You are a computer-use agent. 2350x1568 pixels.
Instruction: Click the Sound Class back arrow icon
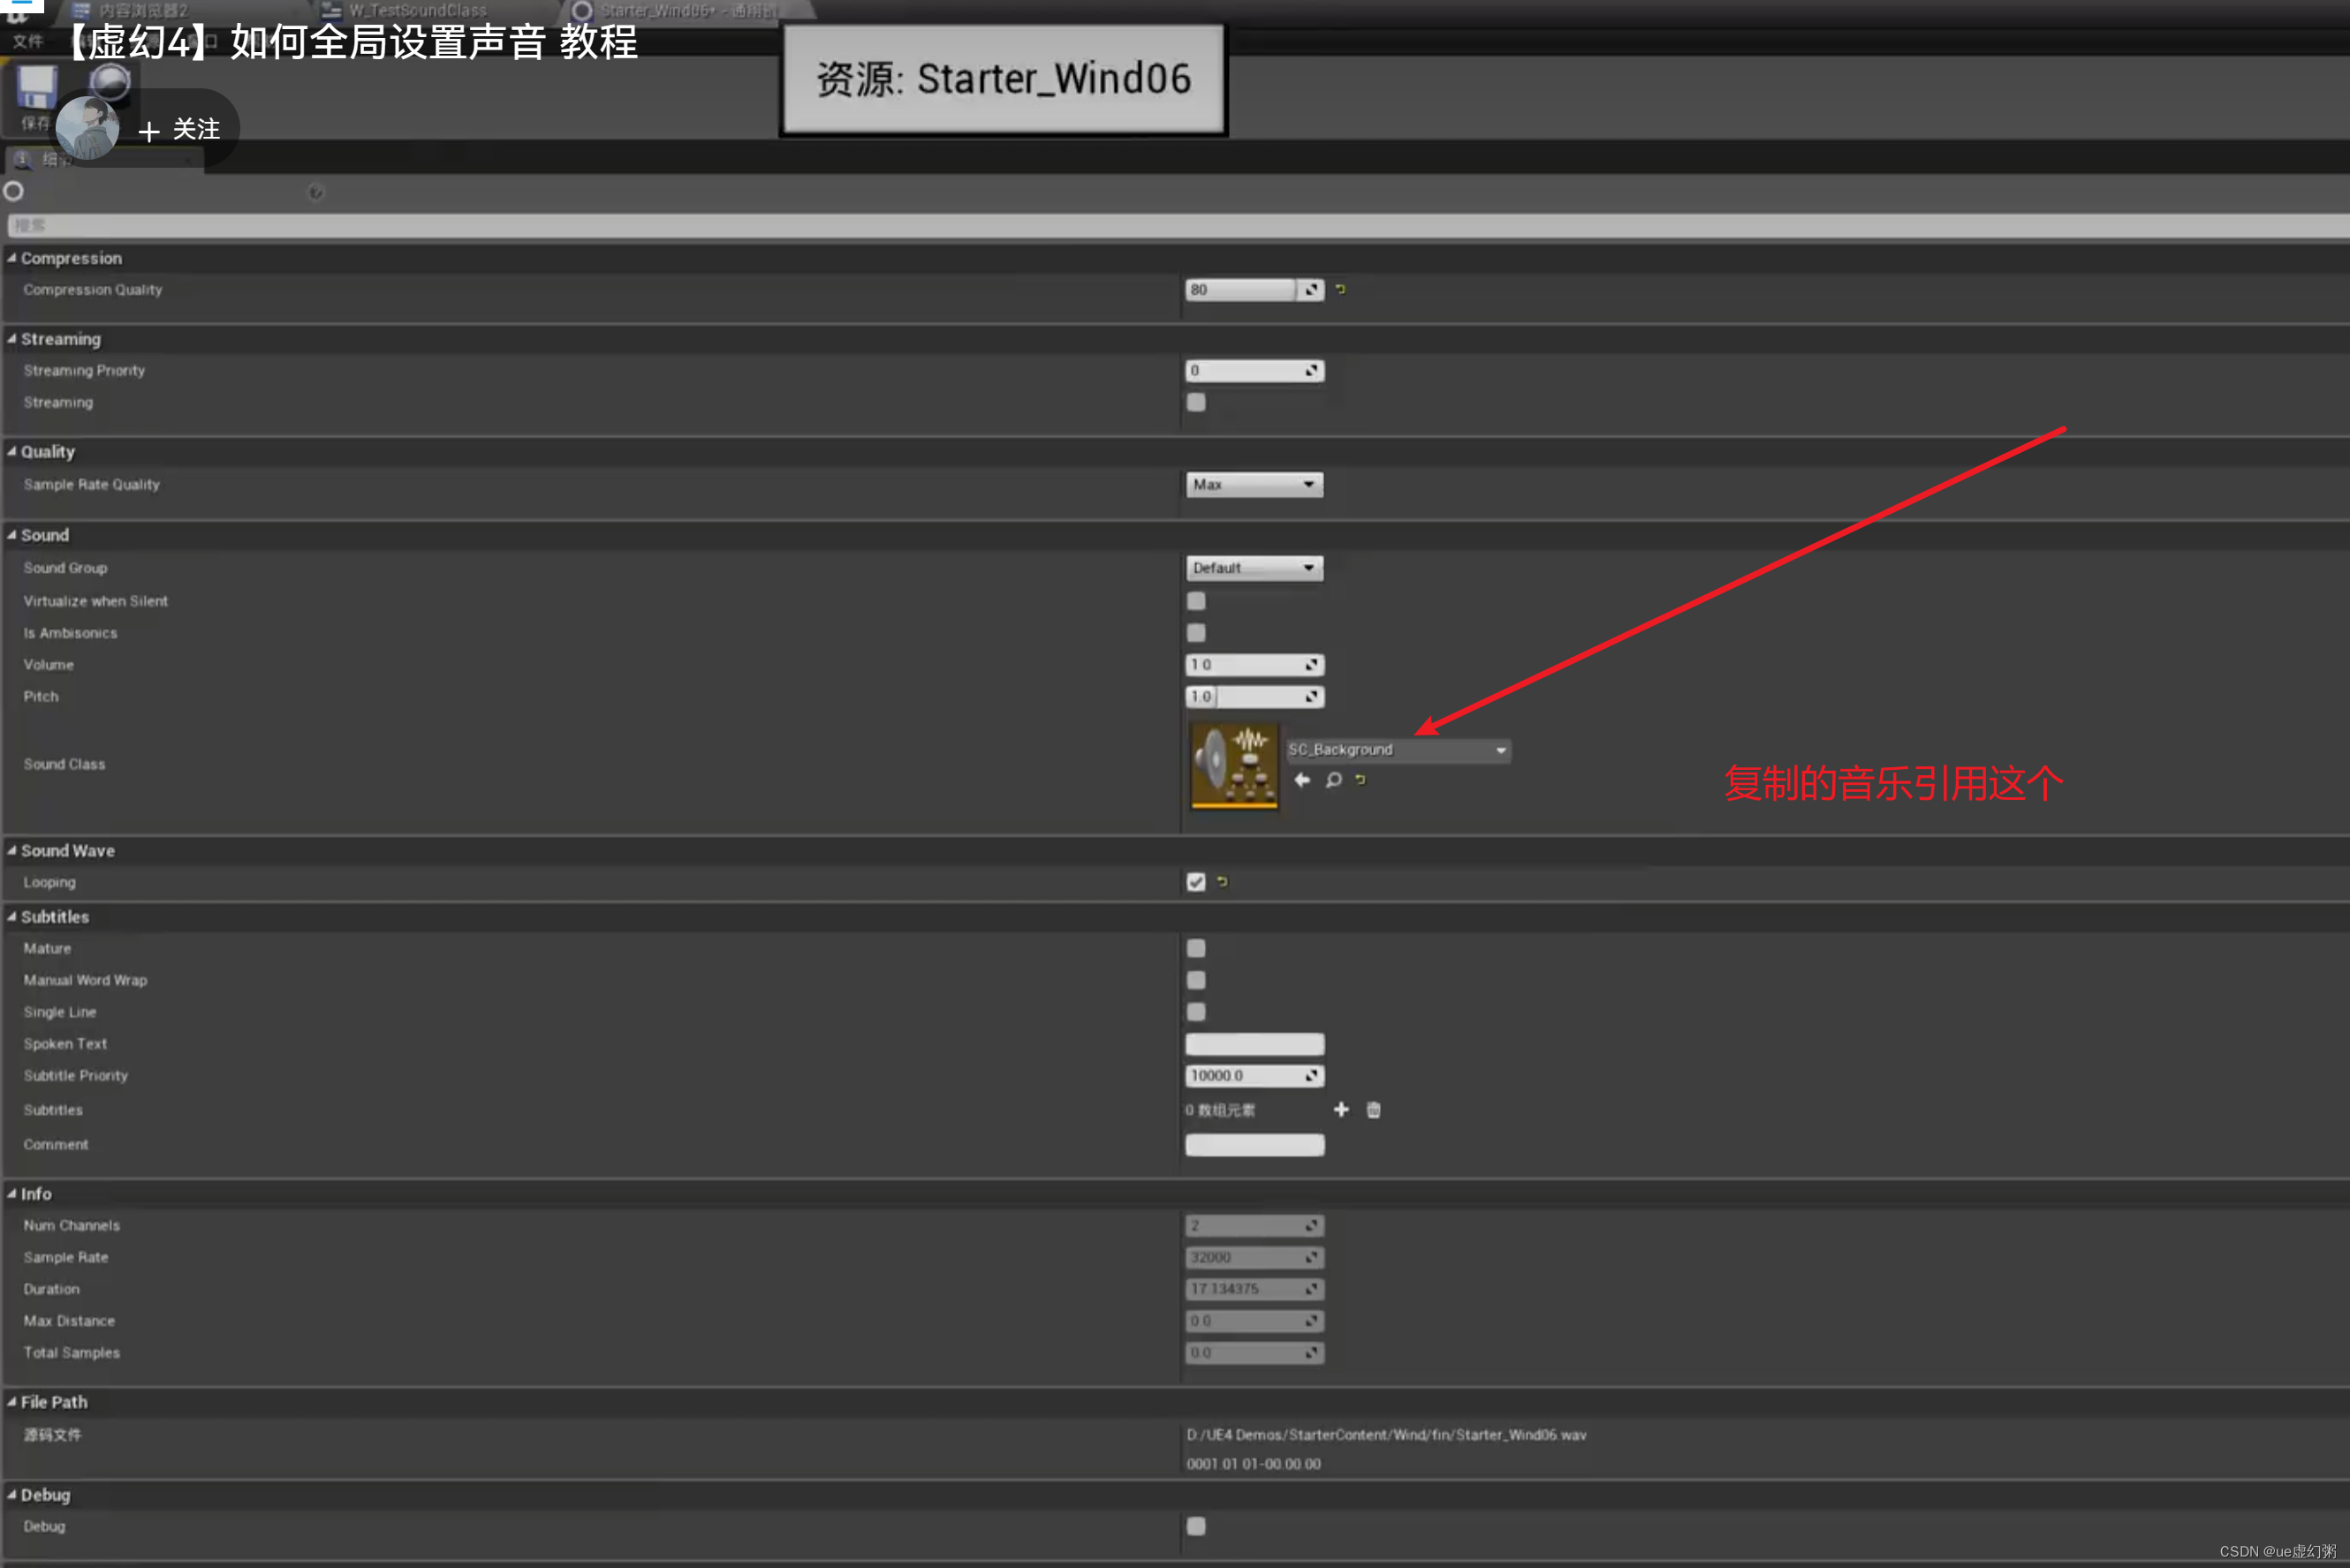pyautogui.click(x=1301, y=780)
